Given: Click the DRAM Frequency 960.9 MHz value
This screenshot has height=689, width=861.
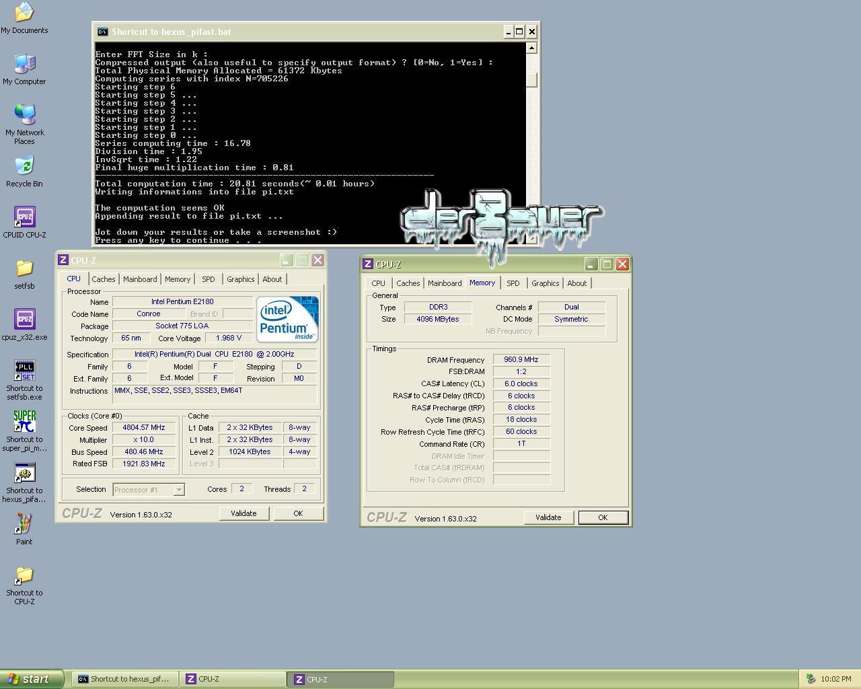Looking at the screenshot, I should pos(521,359).
